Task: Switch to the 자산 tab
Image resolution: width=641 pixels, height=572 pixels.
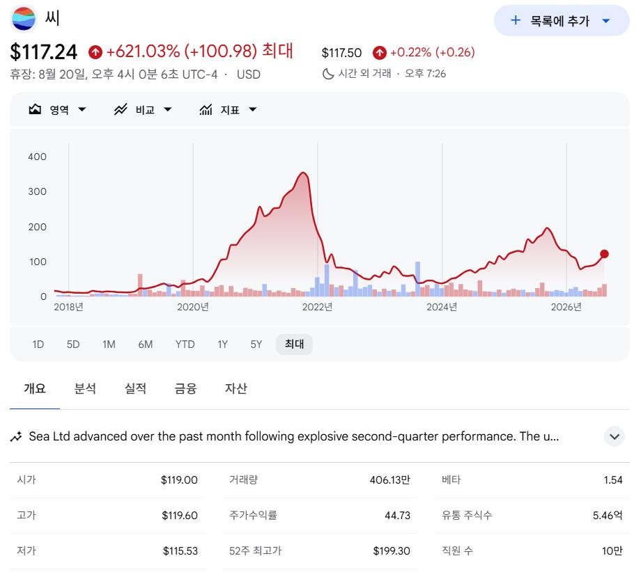Action: (x=236, y=388)
